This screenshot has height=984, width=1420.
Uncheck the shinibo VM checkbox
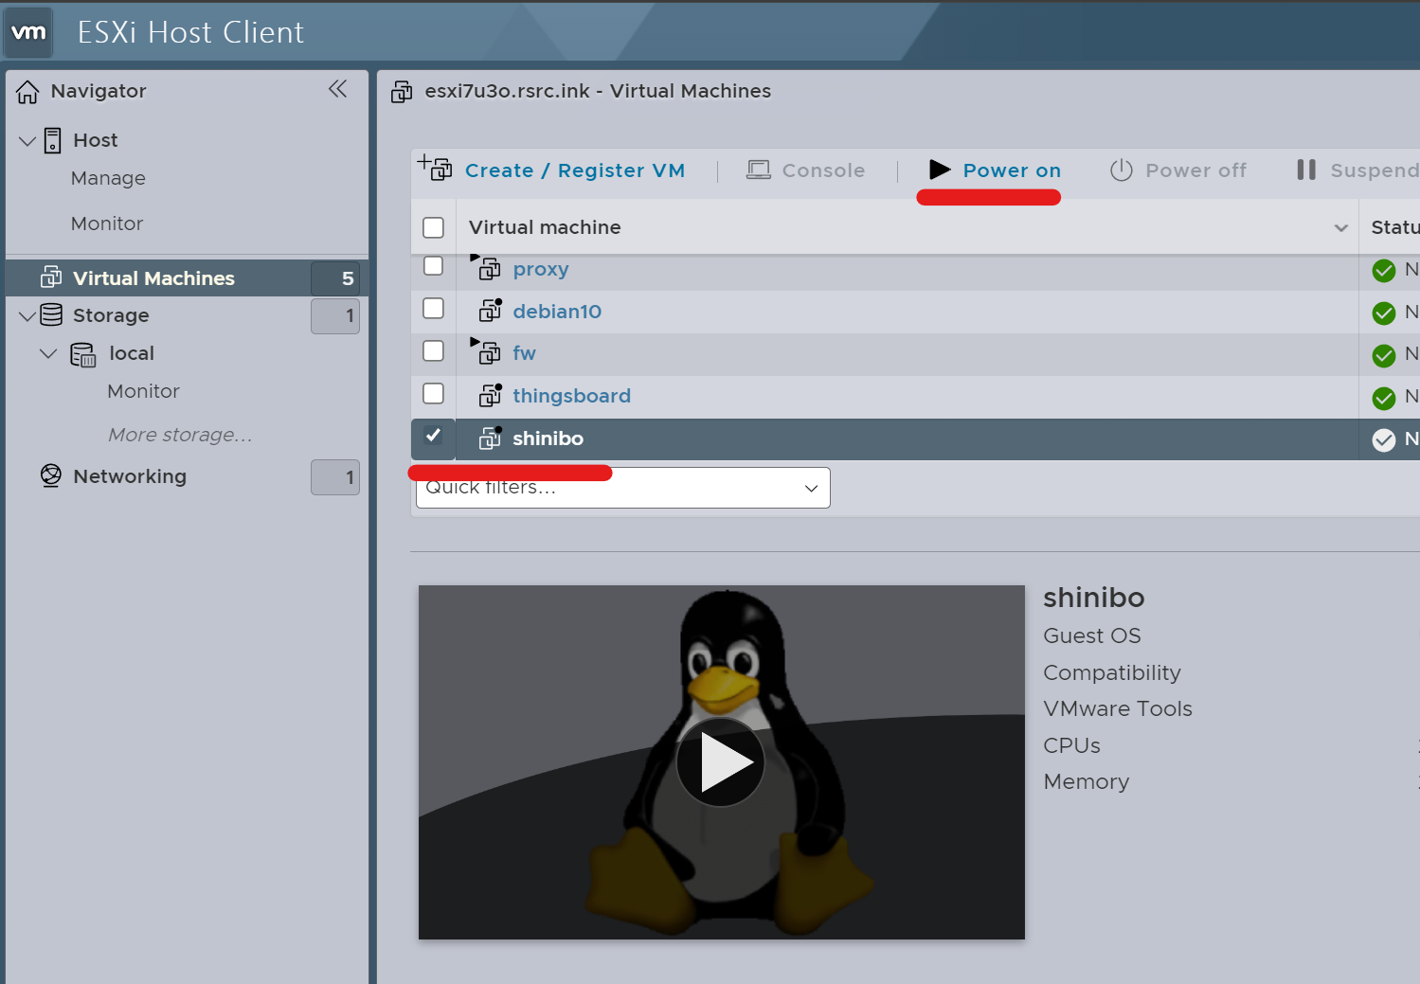point(433,436)
